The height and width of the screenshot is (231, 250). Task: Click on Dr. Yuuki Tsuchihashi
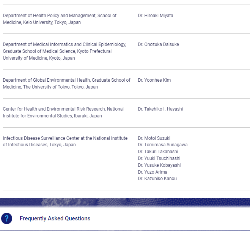coord(159,158)
